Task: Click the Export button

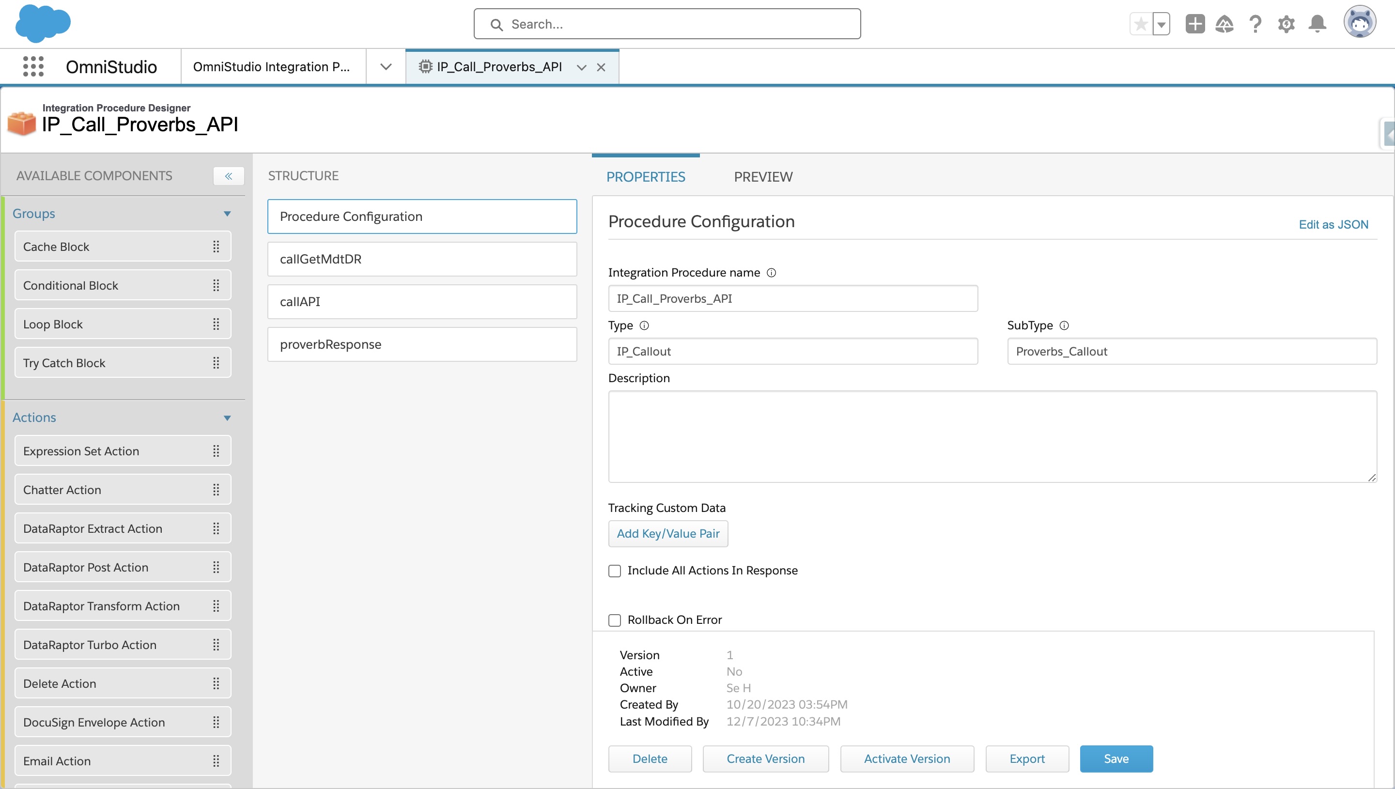Action: pos(1027,758)
